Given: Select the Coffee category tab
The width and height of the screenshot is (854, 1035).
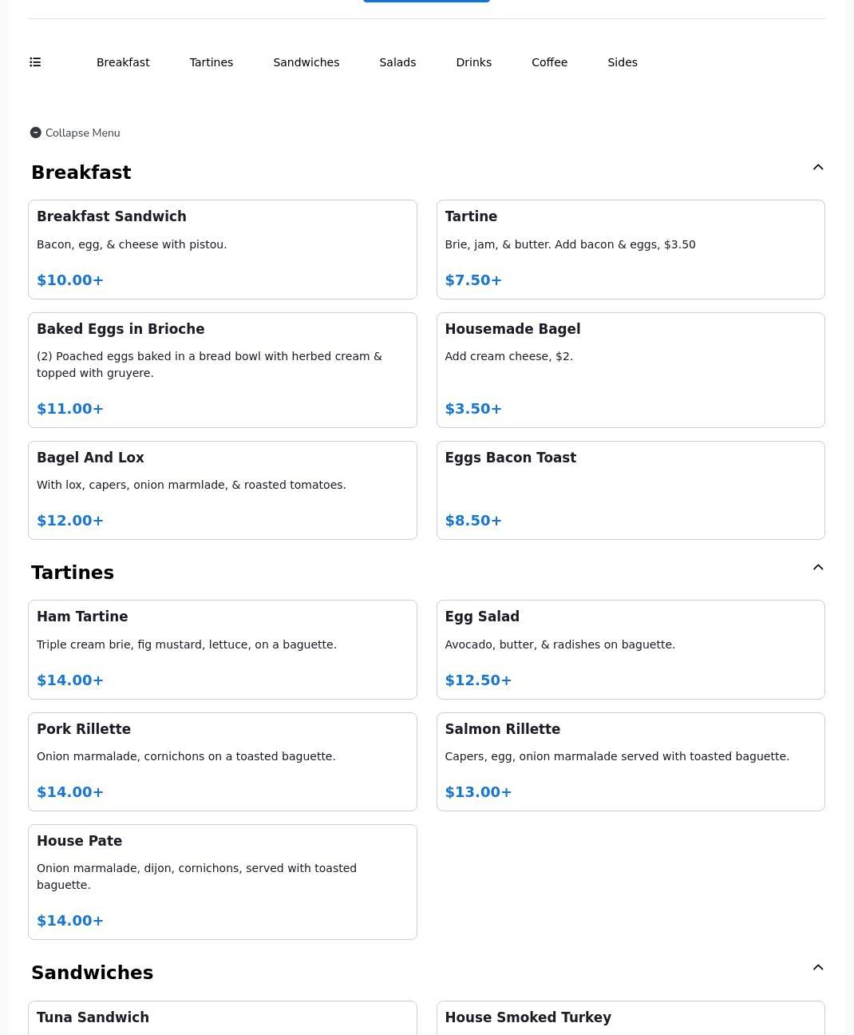Looking at the screenshot, I should point(550,62).
